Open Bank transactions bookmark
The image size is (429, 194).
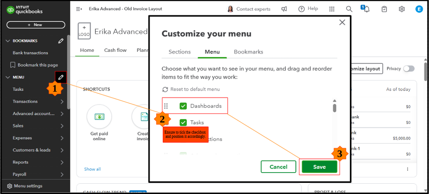[30, 53]
